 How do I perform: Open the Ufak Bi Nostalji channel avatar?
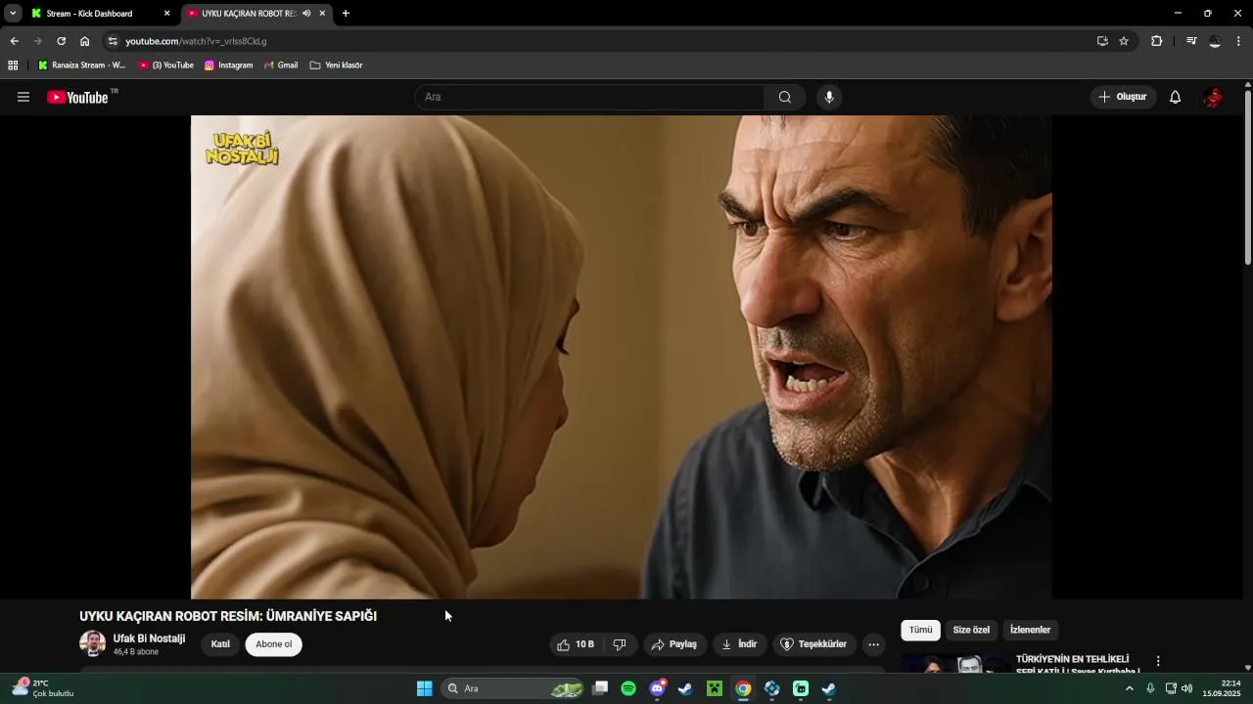click(x=92, y=643)
